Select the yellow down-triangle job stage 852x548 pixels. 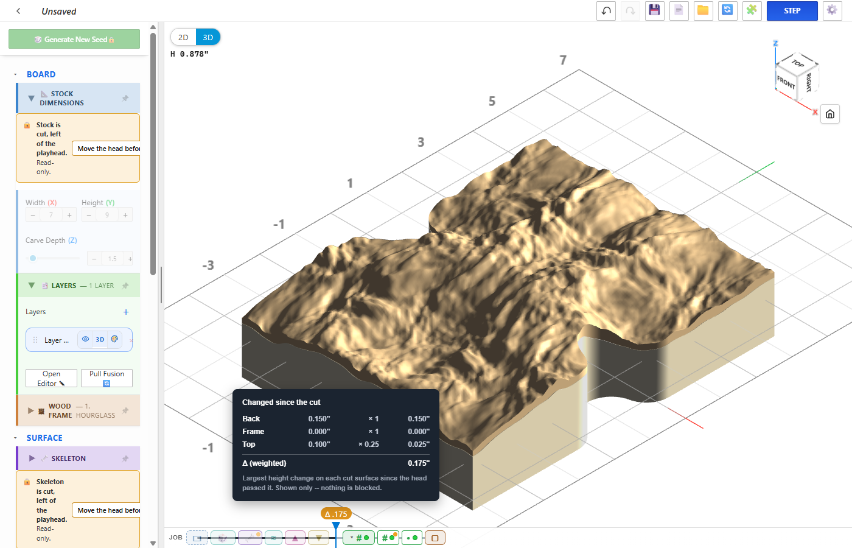[x=318, y=538]
